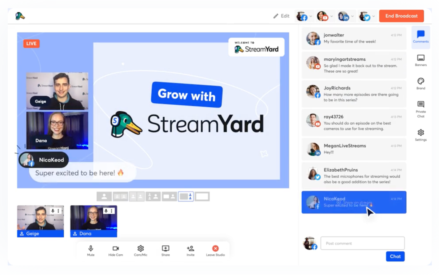The height and width of the screenshot is (275, 439).
Task: Click the StreamYard duck logo in header
Action: point(20,16)
